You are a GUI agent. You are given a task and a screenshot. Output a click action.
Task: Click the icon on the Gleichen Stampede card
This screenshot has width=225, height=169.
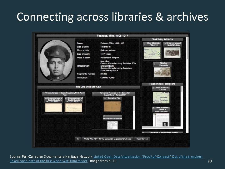(x=155, y=64)
